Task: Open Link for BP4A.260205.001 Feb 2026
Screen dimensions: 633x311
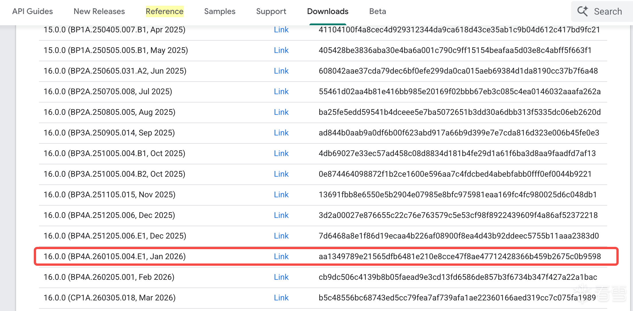Action: [281, 277]
